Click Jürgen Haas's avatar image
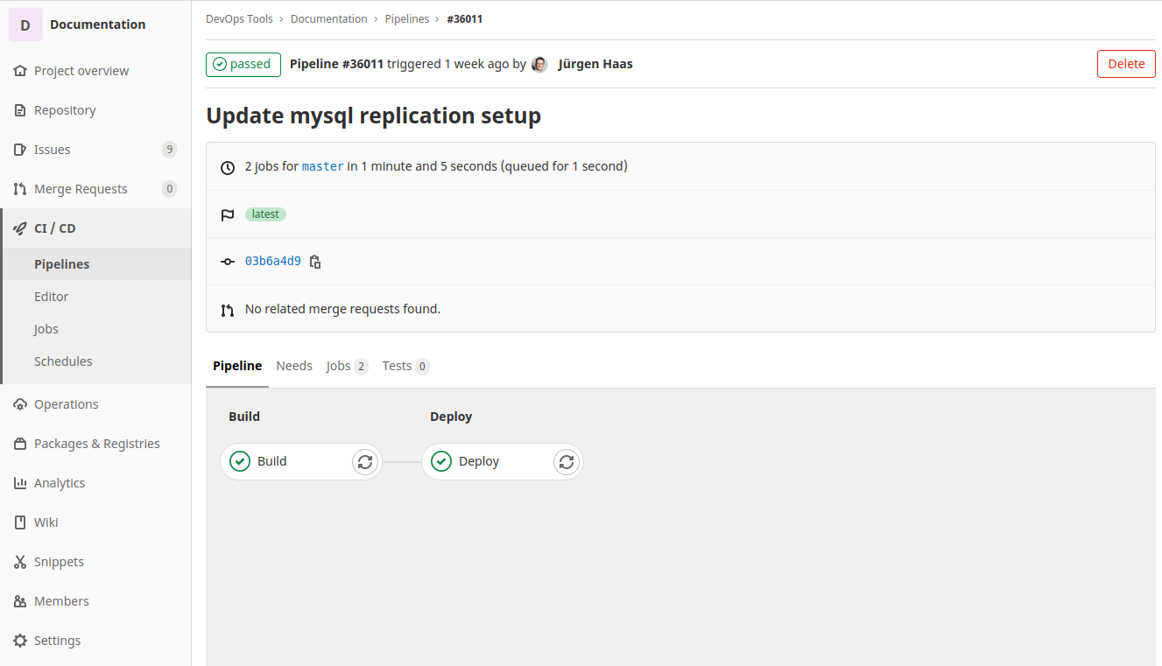Screen dimensions: 1162x666 point(539,64)
